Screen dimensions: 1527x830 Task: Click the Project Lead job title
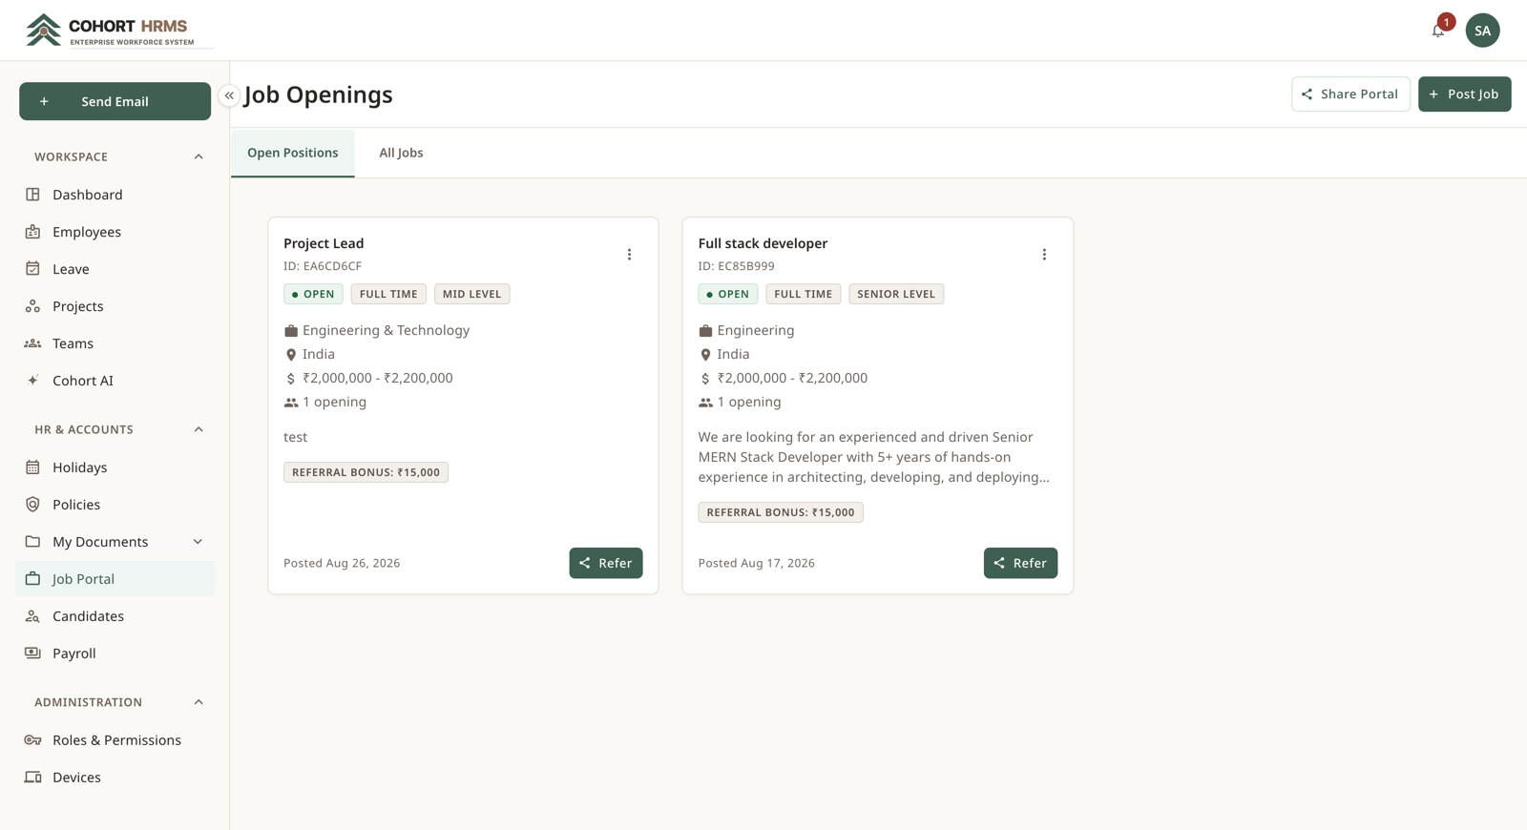[324, 243]
